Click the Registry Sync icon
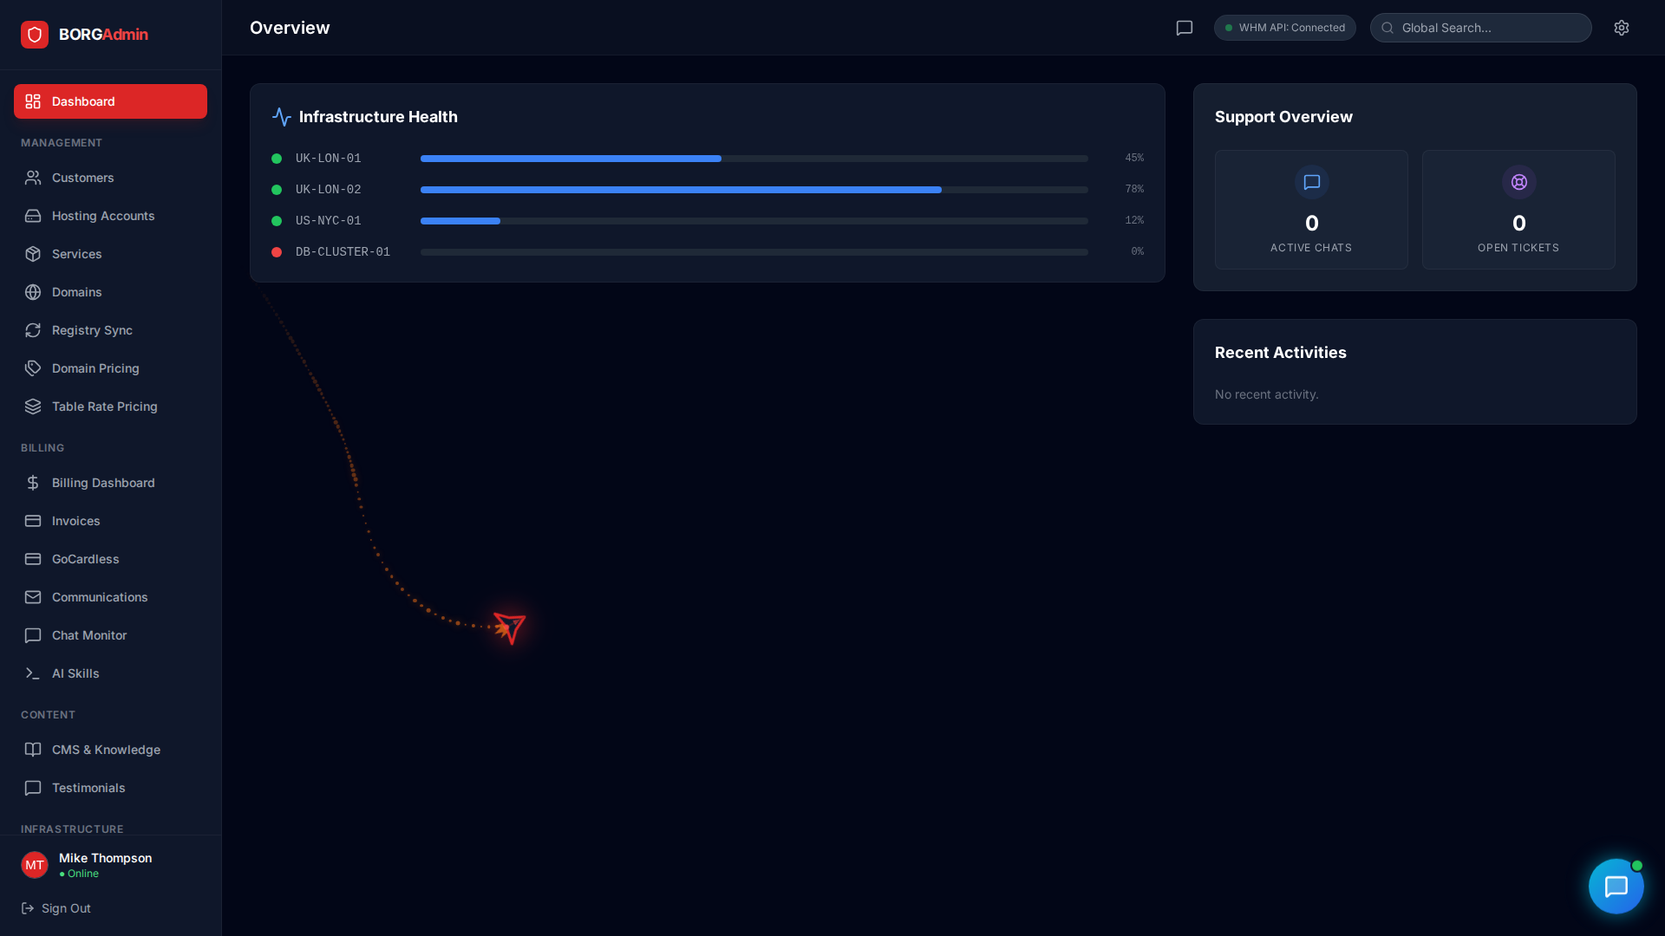This screenshot has height=936, width=1665. click(33, 330)
